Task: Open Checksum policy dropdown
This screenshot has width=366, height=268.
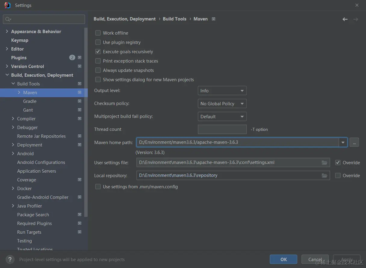Action: click(x=222, y=103)
